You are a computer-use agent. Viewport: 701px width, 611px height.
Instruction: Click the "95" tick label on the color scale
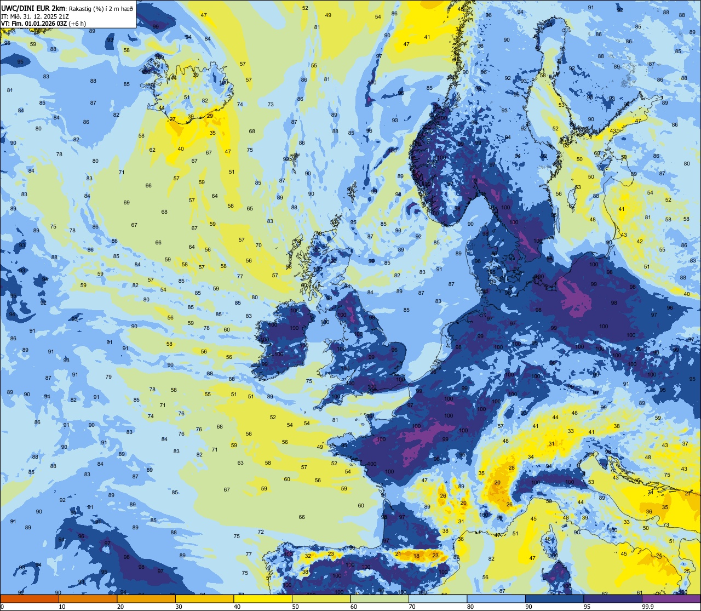[587, 607]
